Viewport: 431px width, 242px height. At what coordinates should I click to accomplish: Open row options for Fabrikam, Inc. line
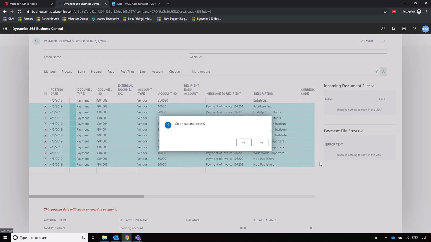pyautogui.click(x=73, y=106)
